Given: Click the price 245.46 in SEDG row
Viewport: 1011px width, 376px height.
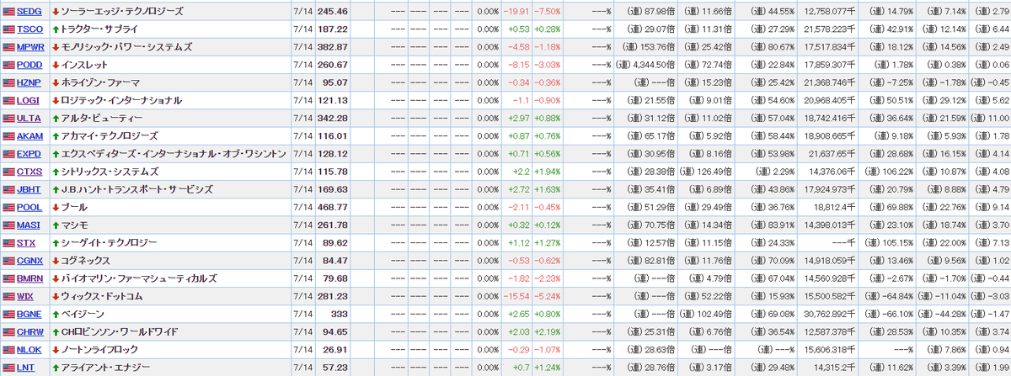Looking at the screenshot, I should pyautogui.click(x=334, y=12).
